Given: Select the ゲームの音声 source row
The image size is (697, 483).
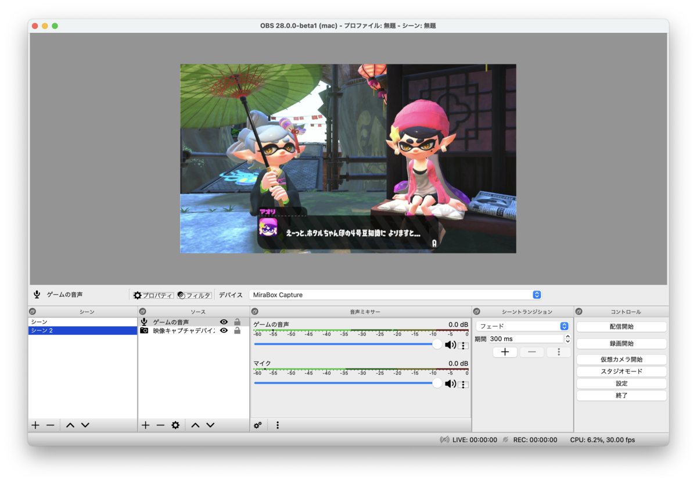Looking at the screenshot, I should click(193, 322).
